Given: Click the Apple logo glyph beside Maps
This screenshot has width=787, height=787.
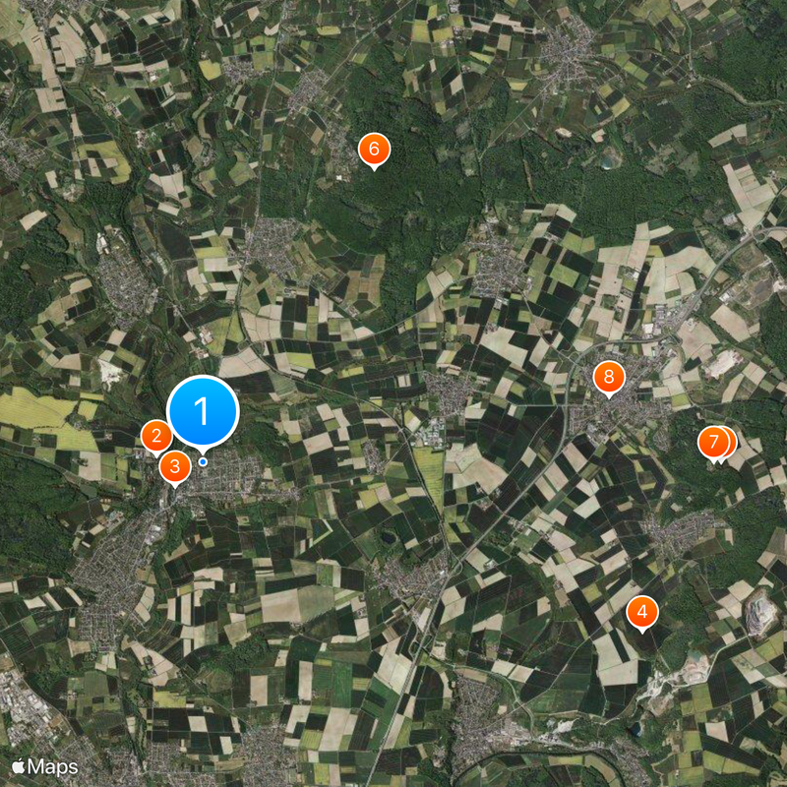Looking at the screenshot, I should tap(18, 766).
